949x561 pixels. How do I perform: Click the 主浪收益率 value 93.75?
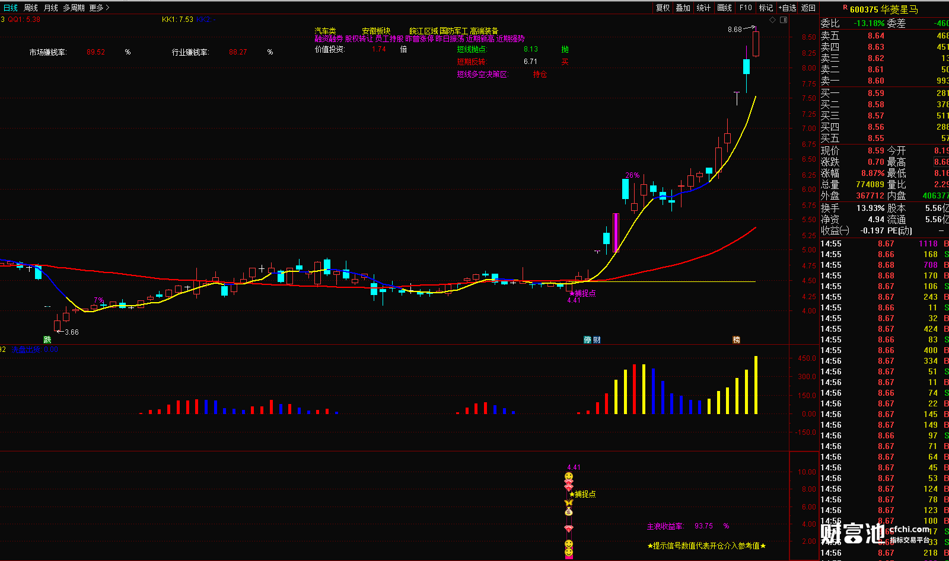click(x=703, y=526)
